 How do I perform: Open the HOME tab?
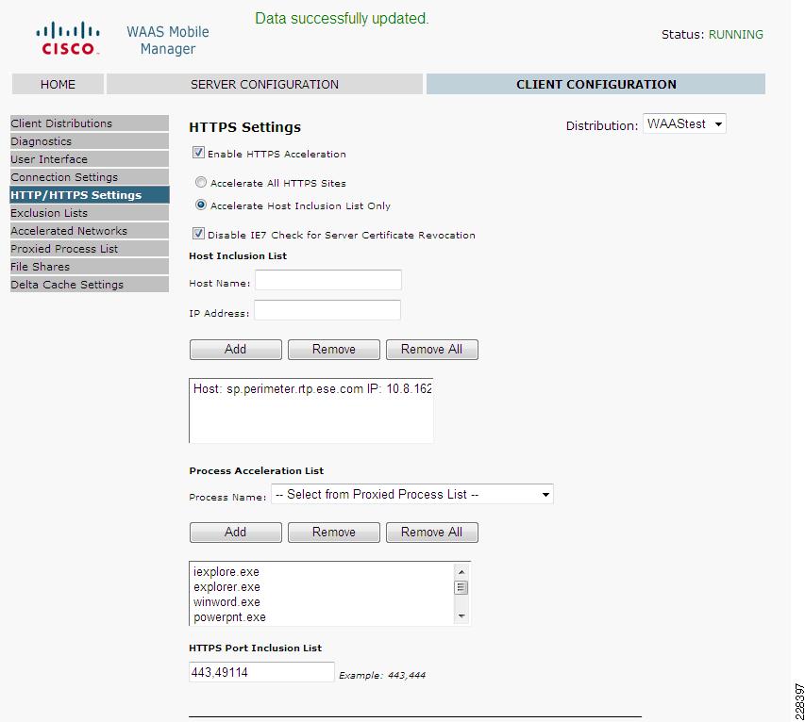click(58, 84)
